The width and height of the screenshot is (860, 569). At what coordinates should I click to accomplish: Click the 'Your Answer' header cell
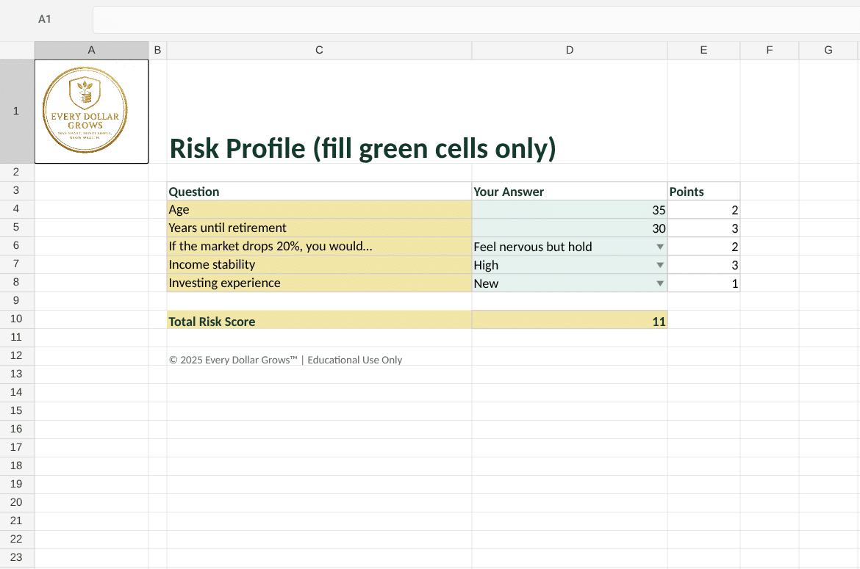coord(570,192)
